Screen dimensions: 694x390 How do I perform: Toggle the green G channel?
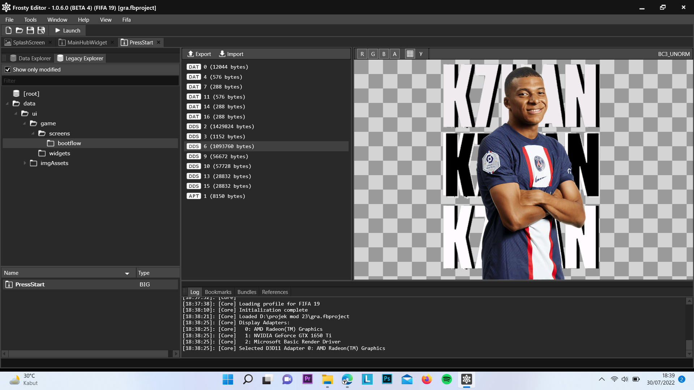[373, 54]
